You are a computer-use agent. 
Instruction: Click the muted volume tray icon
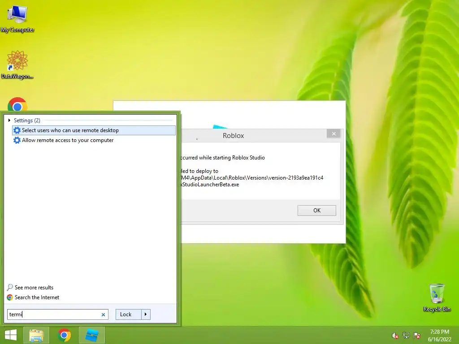[x=395, y=335]
